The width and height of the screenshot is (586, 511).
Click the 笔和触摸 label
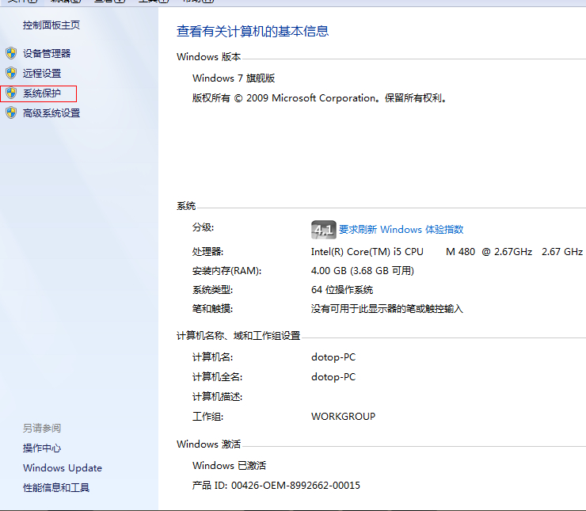click(212, 309)
